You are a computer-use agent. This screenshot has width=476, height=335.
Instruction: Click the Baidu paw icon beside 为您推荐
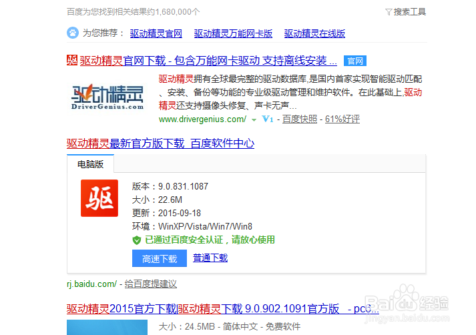(73, 33)
